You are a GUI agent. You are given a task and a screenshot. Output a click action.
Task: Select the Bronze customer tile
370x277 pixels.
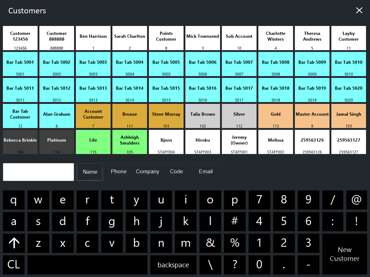click(x=130, y=116)
